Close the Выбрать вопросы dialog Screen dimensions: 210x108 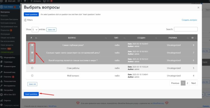click(198, 8)
